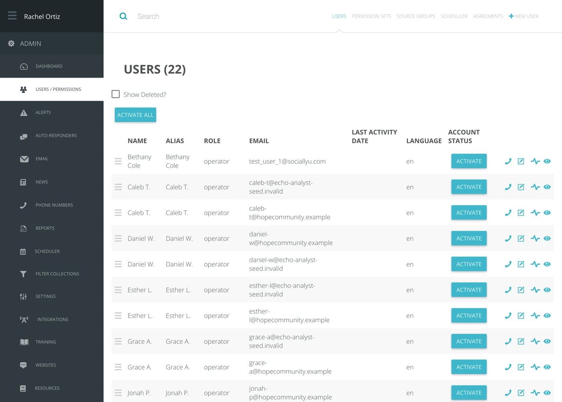Click the phone icon for esther-l@hopecommunity.example
562x402 pixels.
[x=508, y=316]
